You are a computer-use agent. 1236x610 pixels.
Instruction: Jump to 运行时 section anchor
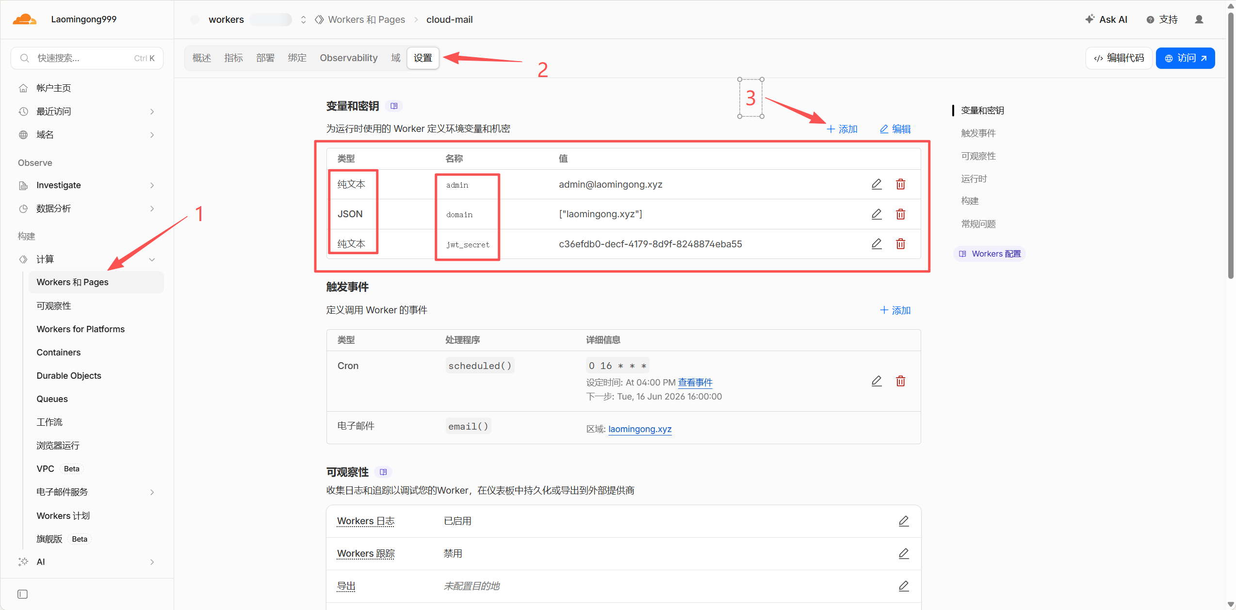click(974, 179)
